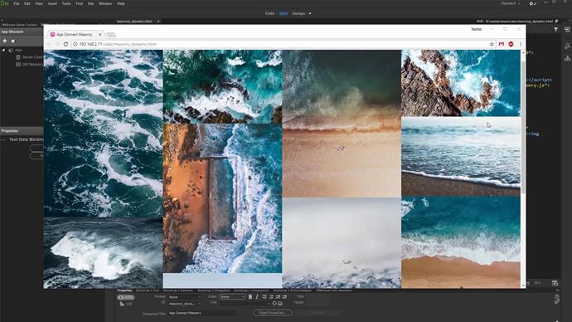Reload the browser page
Screen dimensions: 572x322
65,44
